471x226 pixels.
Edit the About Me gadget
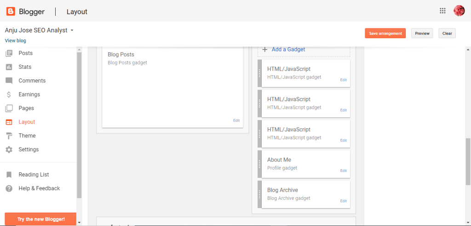343,171
